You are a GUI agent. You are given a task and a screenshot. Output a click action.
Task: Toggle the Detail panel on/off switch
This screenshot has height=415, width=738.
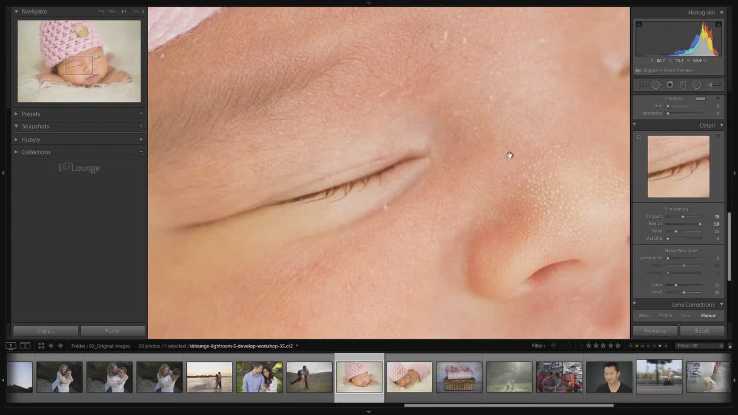(635, 125)
